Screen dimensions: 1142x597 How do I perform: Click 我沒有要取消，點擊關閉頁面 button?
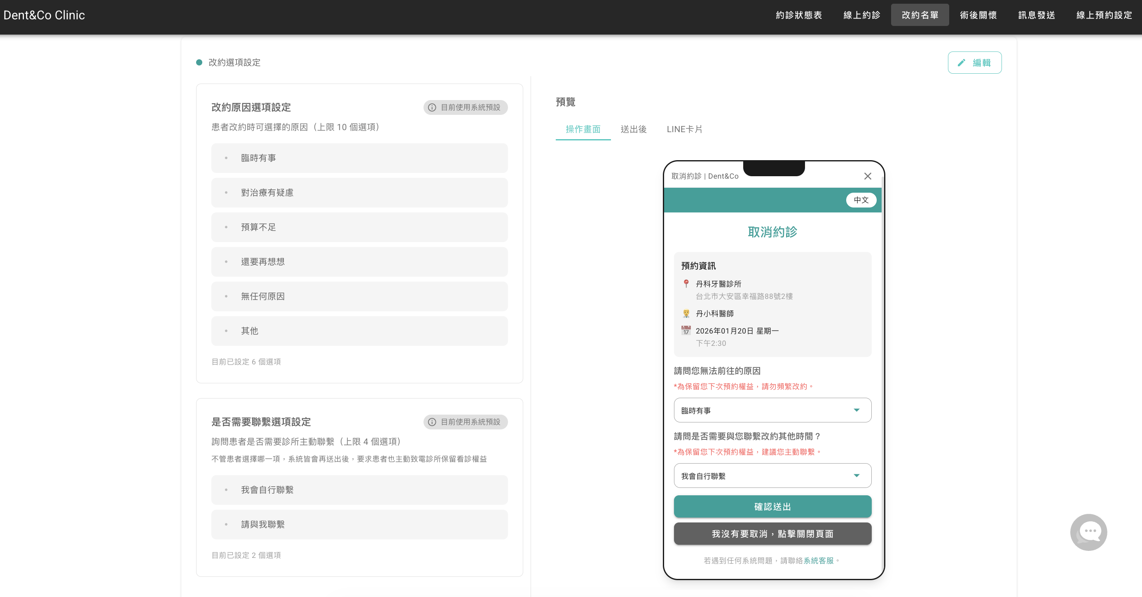coord(772,534)
